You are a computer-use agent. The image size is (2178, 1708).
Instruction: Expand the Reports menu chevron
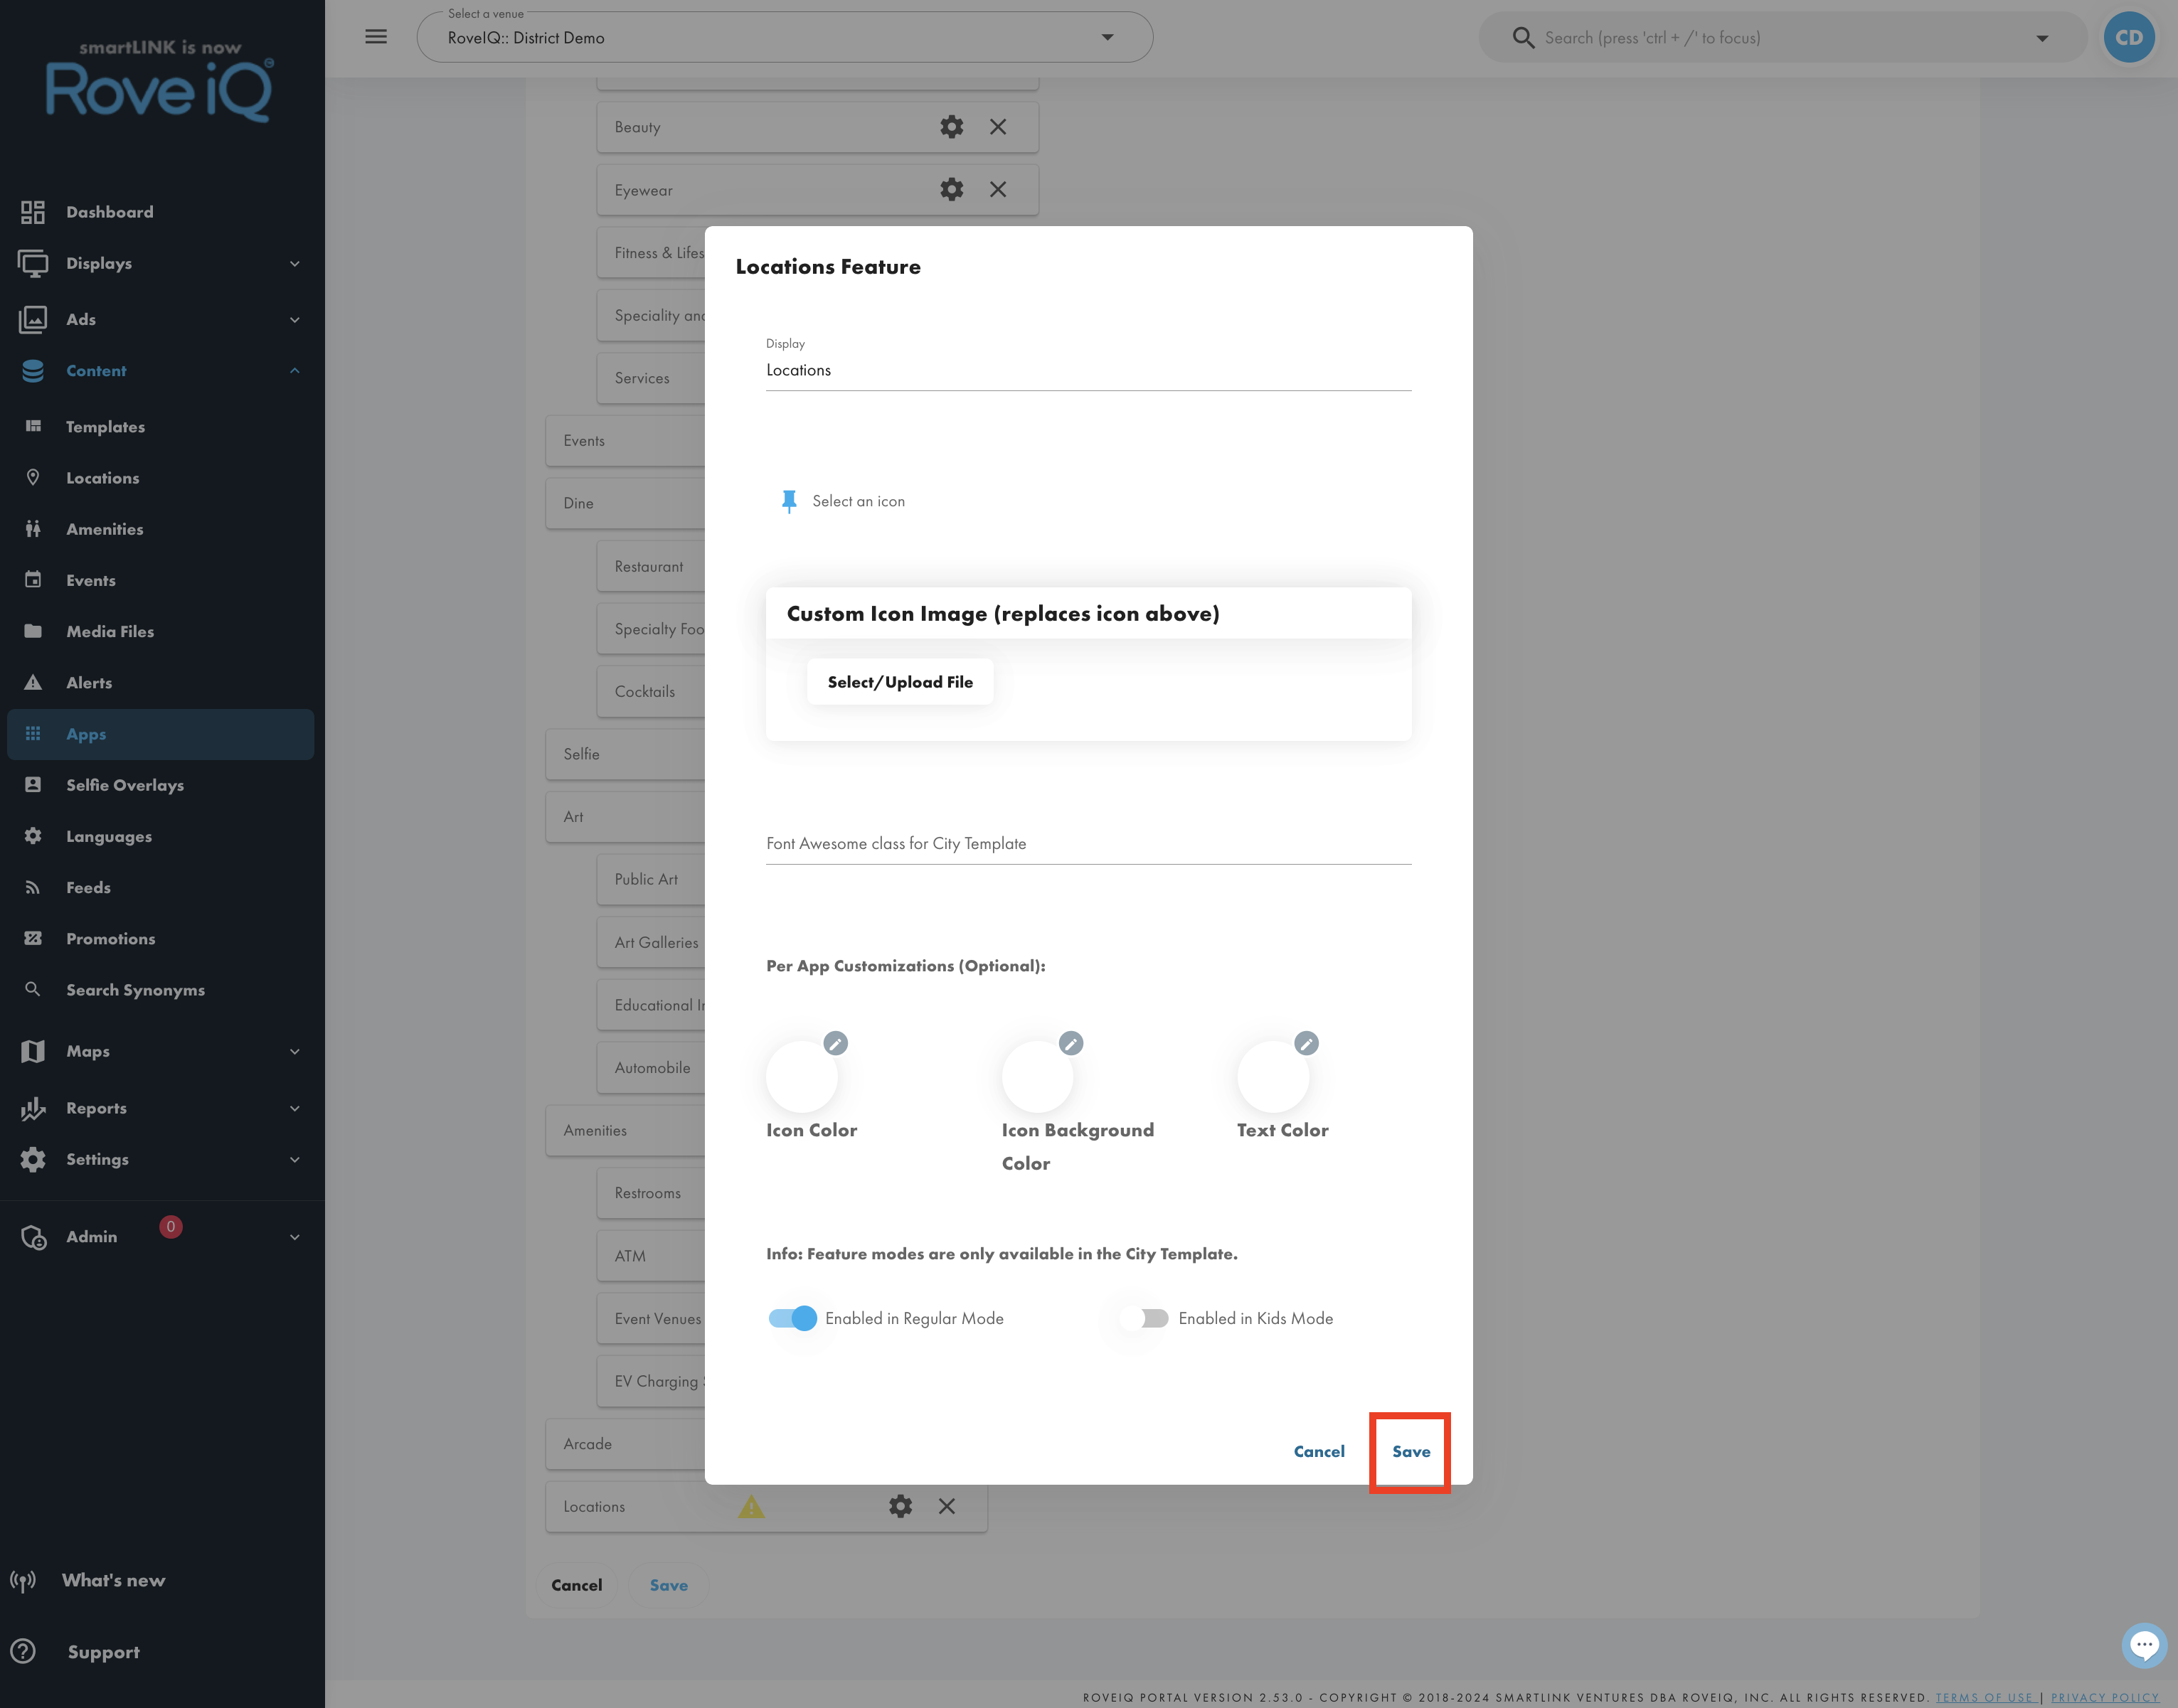(x=294, y=1109)
